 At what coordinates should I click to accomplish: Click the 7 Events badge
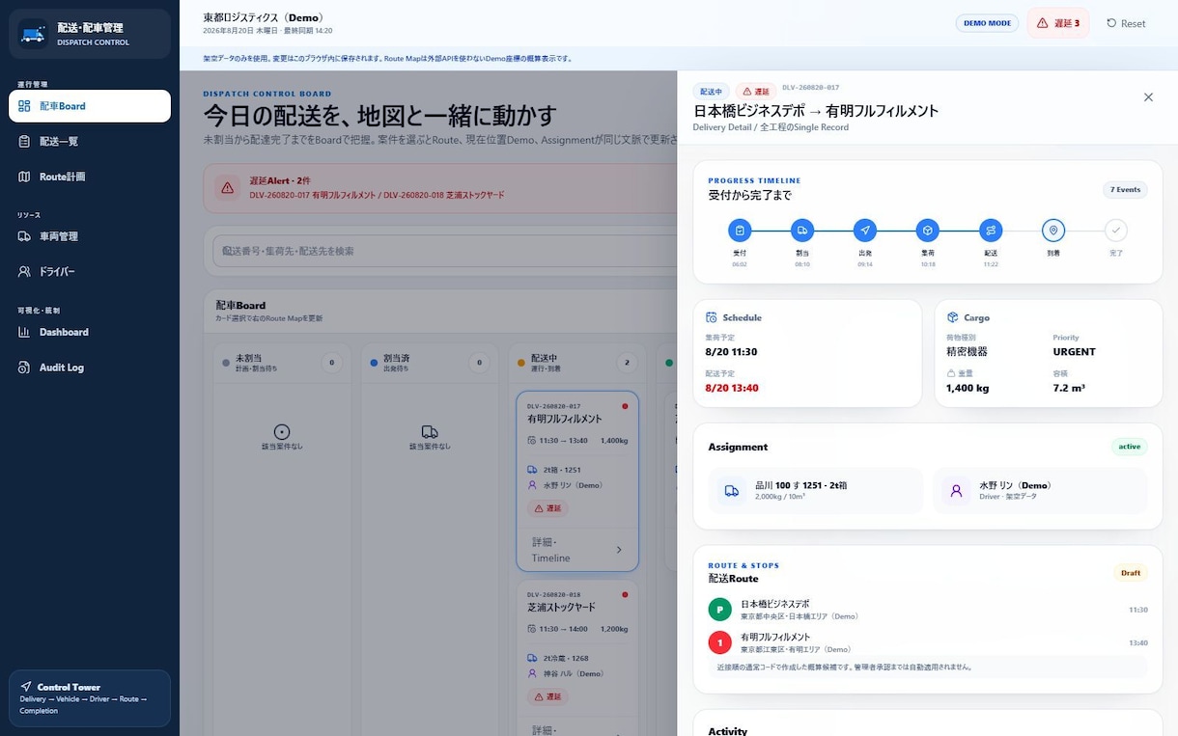(1125, 190)
